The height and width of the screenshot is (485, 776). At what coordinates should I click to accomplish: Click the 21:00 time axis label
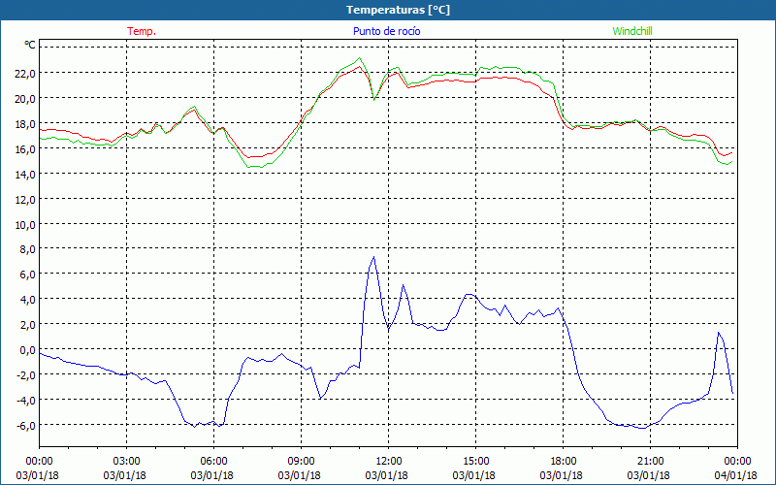[650, 462]
